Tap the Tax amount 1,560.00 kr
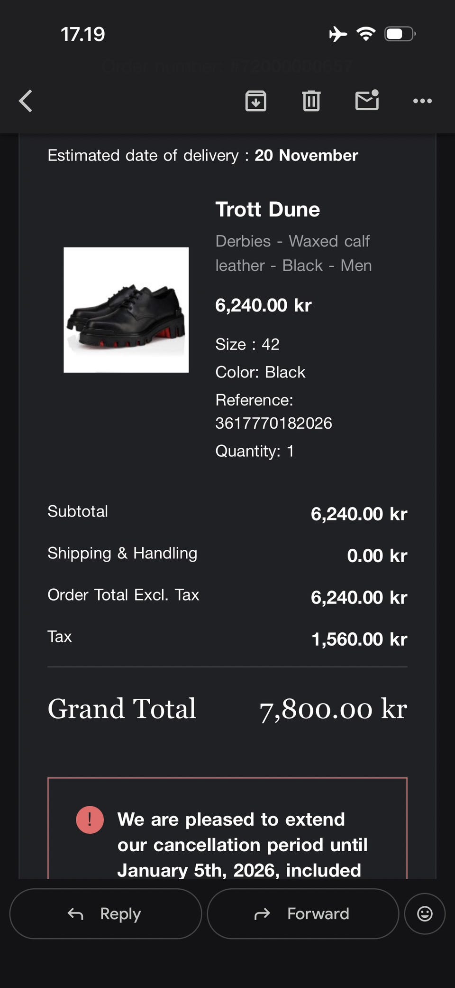This screenshot has width=455, height=988. pyautogui.click(x=359, y=639)
